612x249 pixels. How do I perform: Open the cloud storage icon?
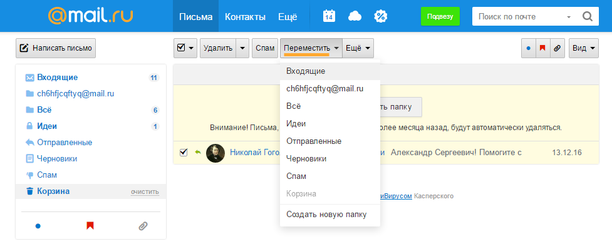pyautogui.click(x=355, y=16)
